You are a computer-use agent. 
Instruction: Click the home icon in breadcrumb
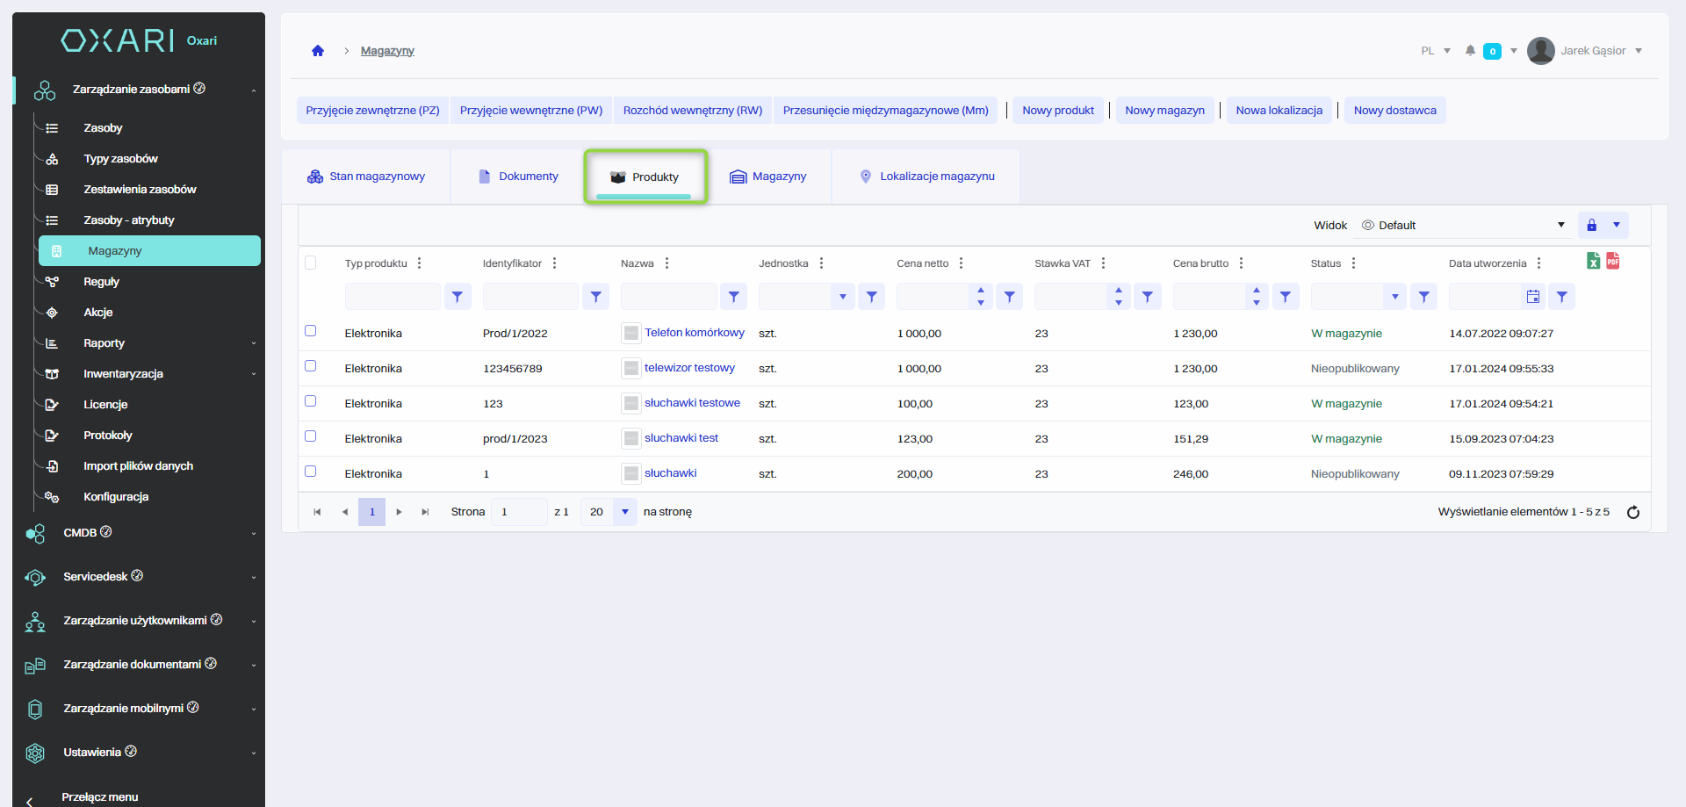[x=318, y=51]
